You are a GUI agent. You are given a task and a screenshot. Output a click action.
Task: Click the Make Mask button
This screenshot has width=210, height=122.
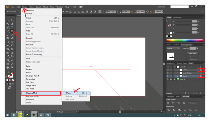point(192,53)
